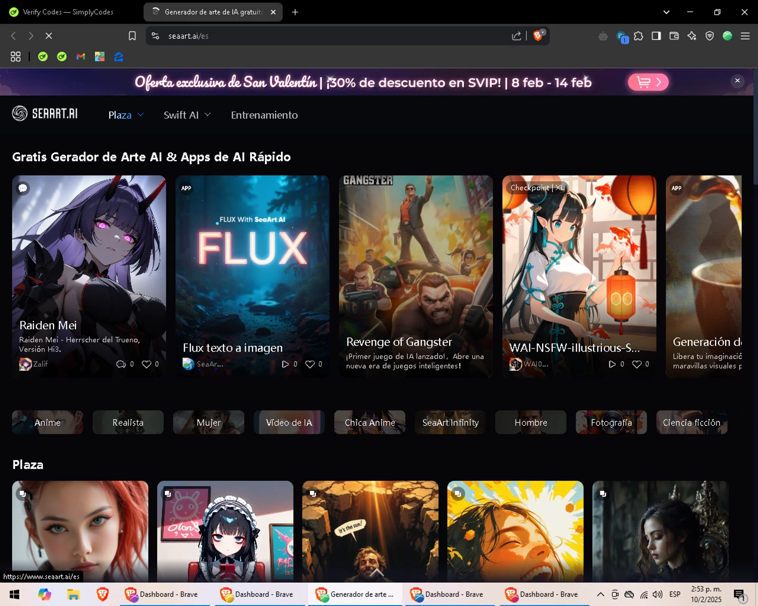Go back to the previous page

tap(14, 36)
